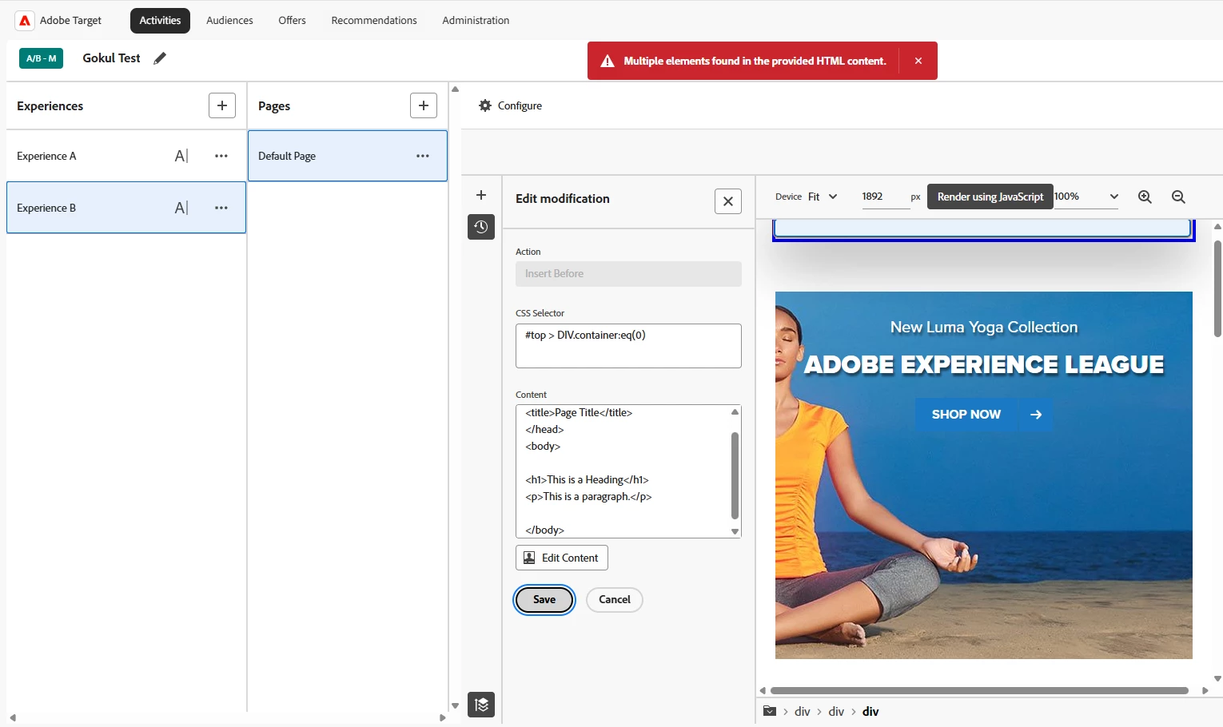Open the Insert Before action dropdown
The height and width of the screenshot is (727, 1223).
tap(628, 274)
